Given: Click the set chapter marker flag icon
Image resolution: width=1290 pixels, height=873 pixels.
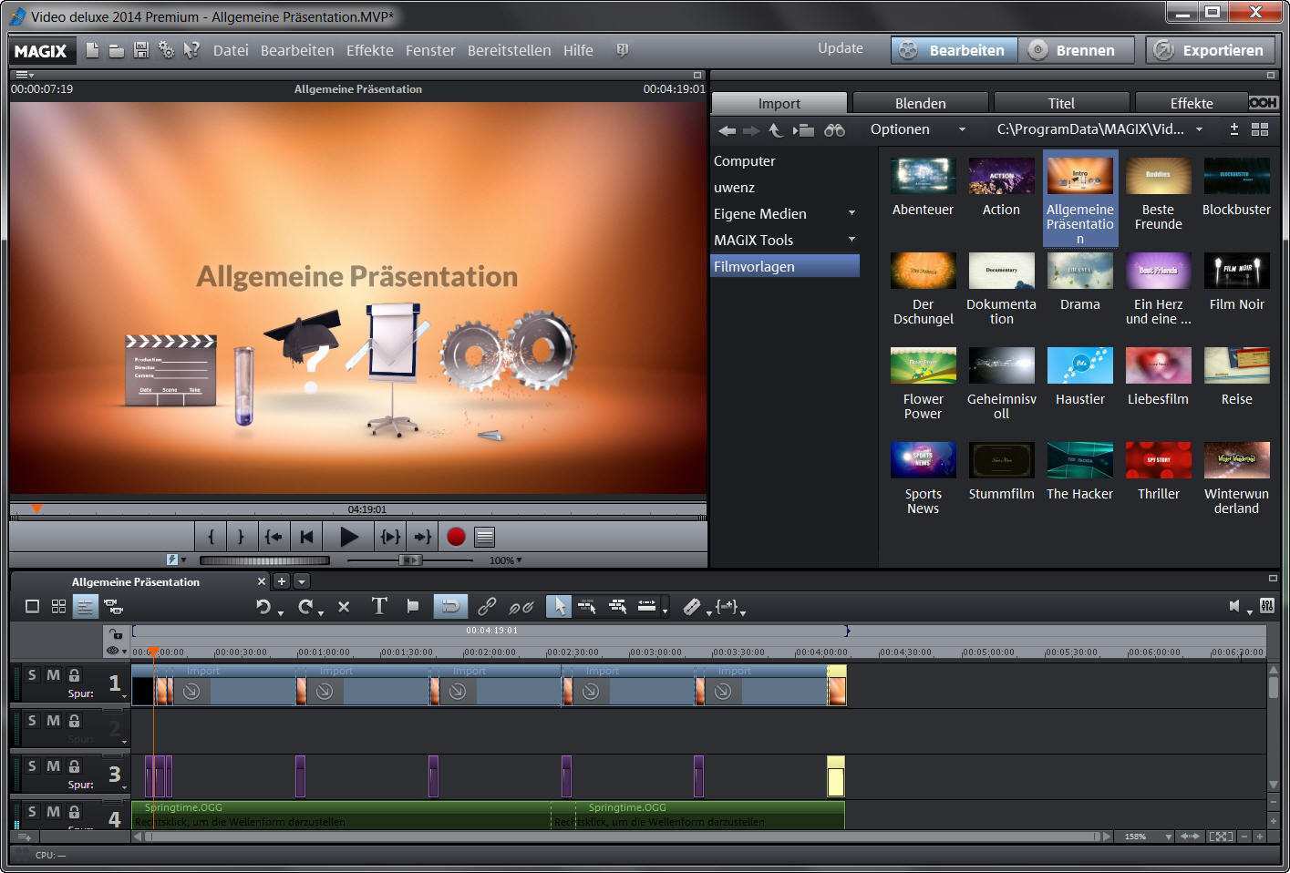Looking at the screenshot, I should pos(413,606).
